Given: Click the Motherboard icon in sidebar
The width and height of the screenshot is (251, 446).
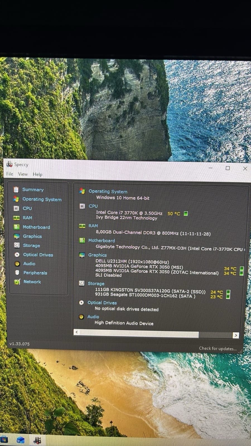Looking at the screenshot, I should (17, 227).
